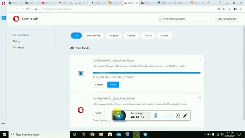
Task: Open File Explorer from taskbar
Action: [x=101, y=135]
